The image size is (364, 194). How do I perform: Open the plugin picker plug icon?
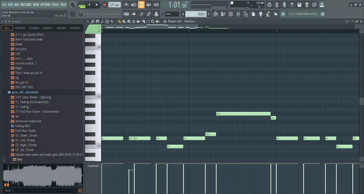tap(261, 14)
